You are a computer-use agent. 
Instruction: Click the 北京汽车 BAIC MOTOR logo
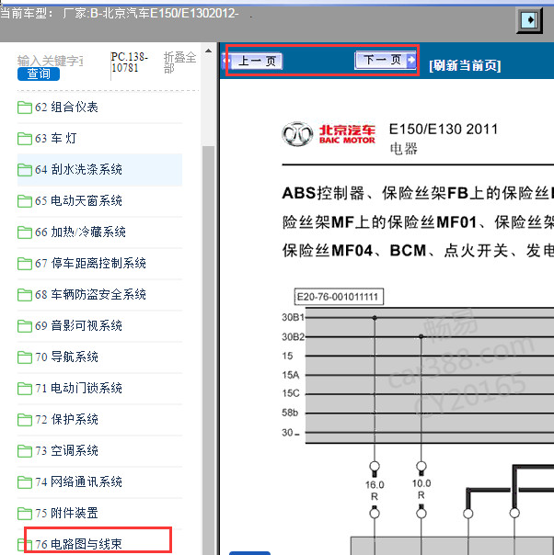point(329,134)
